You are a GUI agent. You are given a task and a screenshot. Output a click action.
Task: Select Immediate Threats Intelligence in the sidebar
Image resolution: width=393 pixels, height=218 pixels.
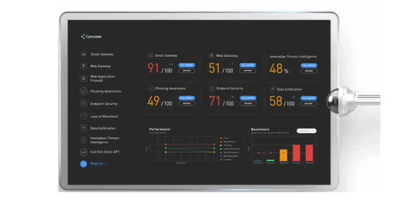pyautogui.click(x=104, y=140)
